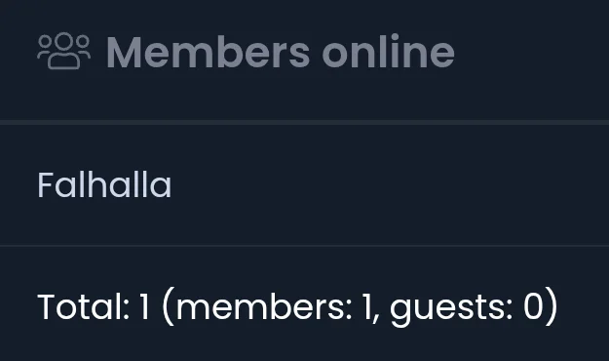The image size is (609, 361).
Task: Click the members group icon
Action: [64, 51]
